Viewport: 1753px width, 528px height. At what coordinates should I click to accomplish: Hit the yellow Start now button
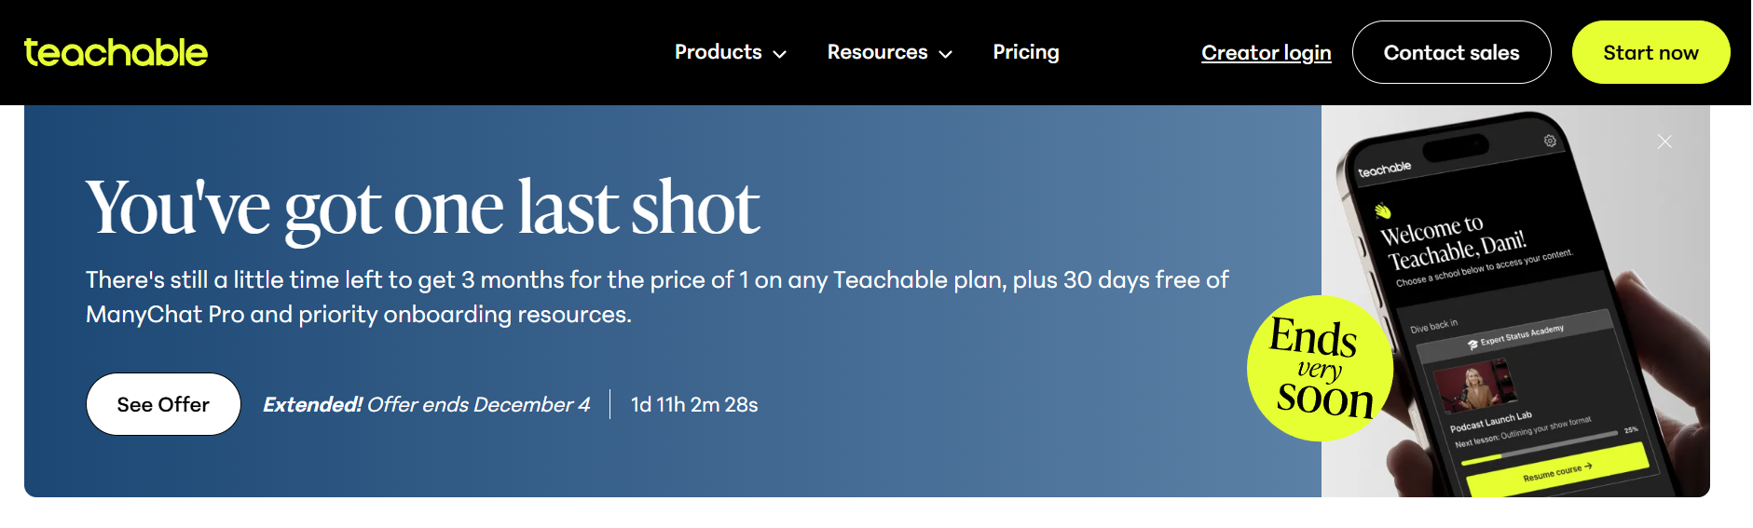pyautogui.click(x=1650, y=53)
